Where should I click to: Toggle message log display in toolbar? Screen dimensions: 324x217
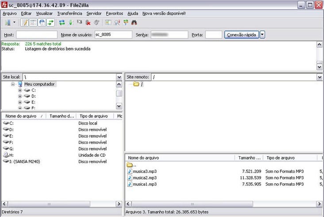25,22
